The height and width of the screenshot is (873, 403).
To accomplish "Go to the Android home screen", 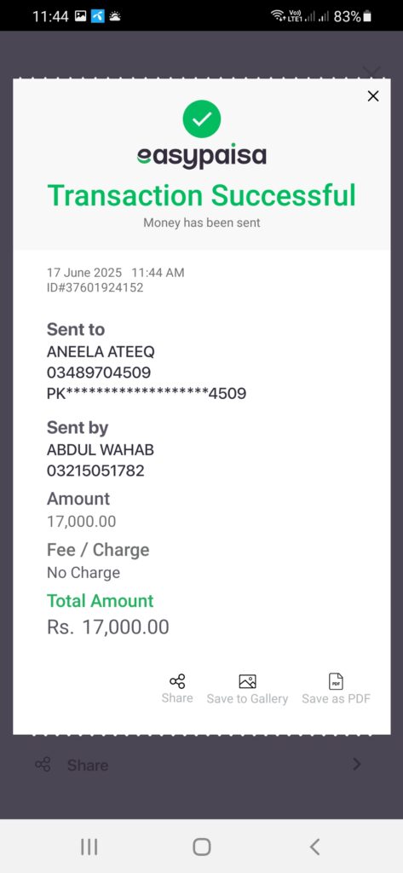I will point(201,847).
